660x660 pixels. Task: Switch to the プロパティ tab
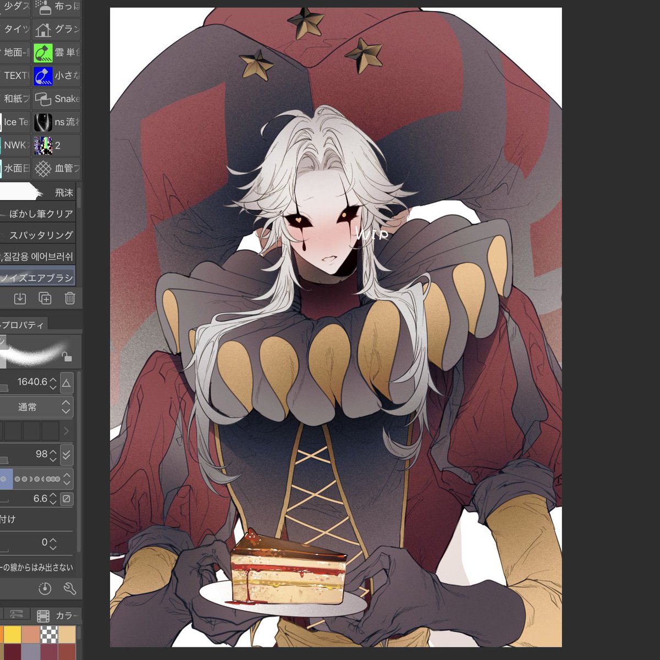[23, 325]
